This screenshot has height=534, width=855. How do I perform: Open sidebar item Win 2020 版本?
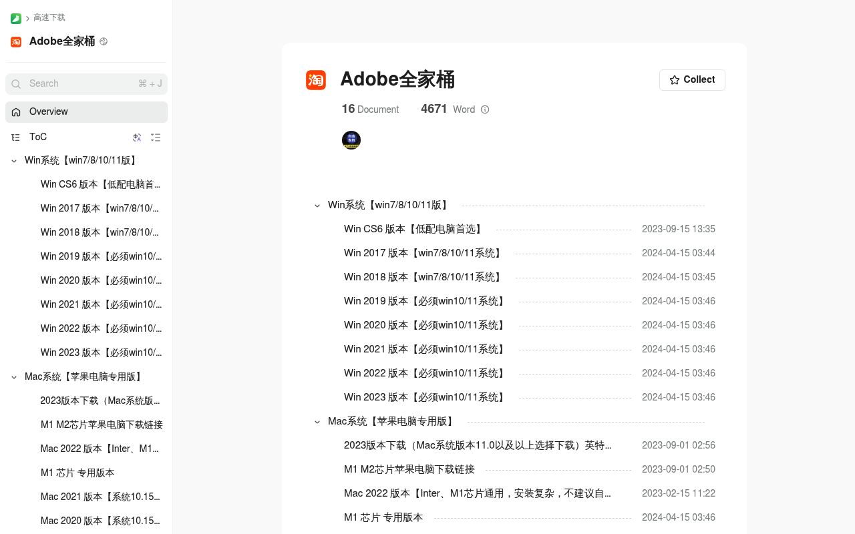pos(101,280)
